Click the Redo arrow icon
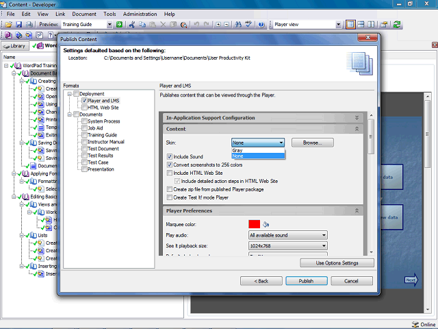Image resolution: width=438 pixels, height=329 pixels. [x=207, y=25]
